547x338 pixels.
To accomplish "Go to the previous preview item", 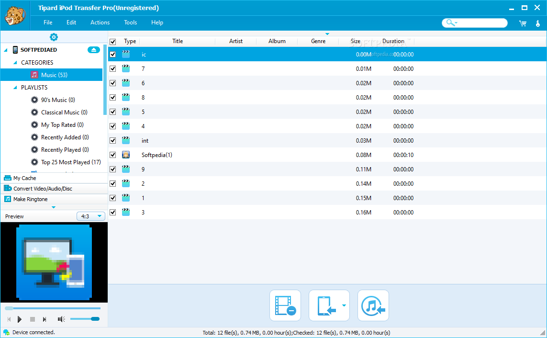I will (x=9, y=319).
